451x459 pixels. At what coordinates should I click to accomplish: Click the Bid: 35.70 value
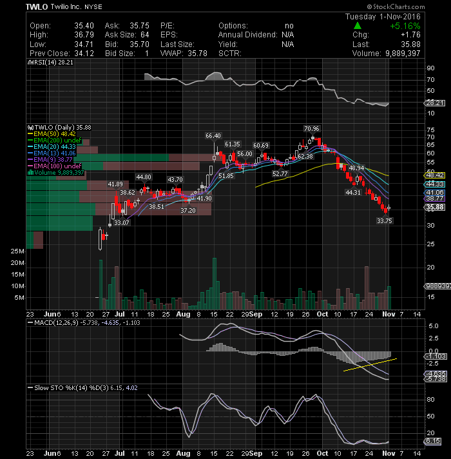tap(139, 44)
